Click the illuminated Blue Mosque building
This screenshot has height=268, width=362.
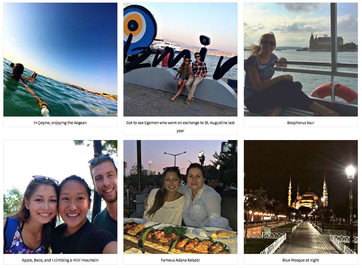308,196
